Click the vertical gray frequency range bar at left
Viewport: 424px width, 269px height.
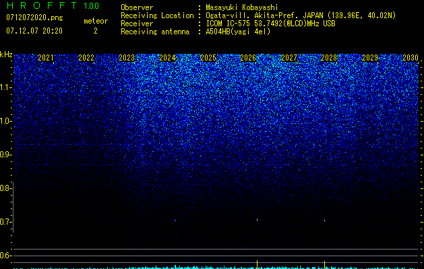coord(13,207)
